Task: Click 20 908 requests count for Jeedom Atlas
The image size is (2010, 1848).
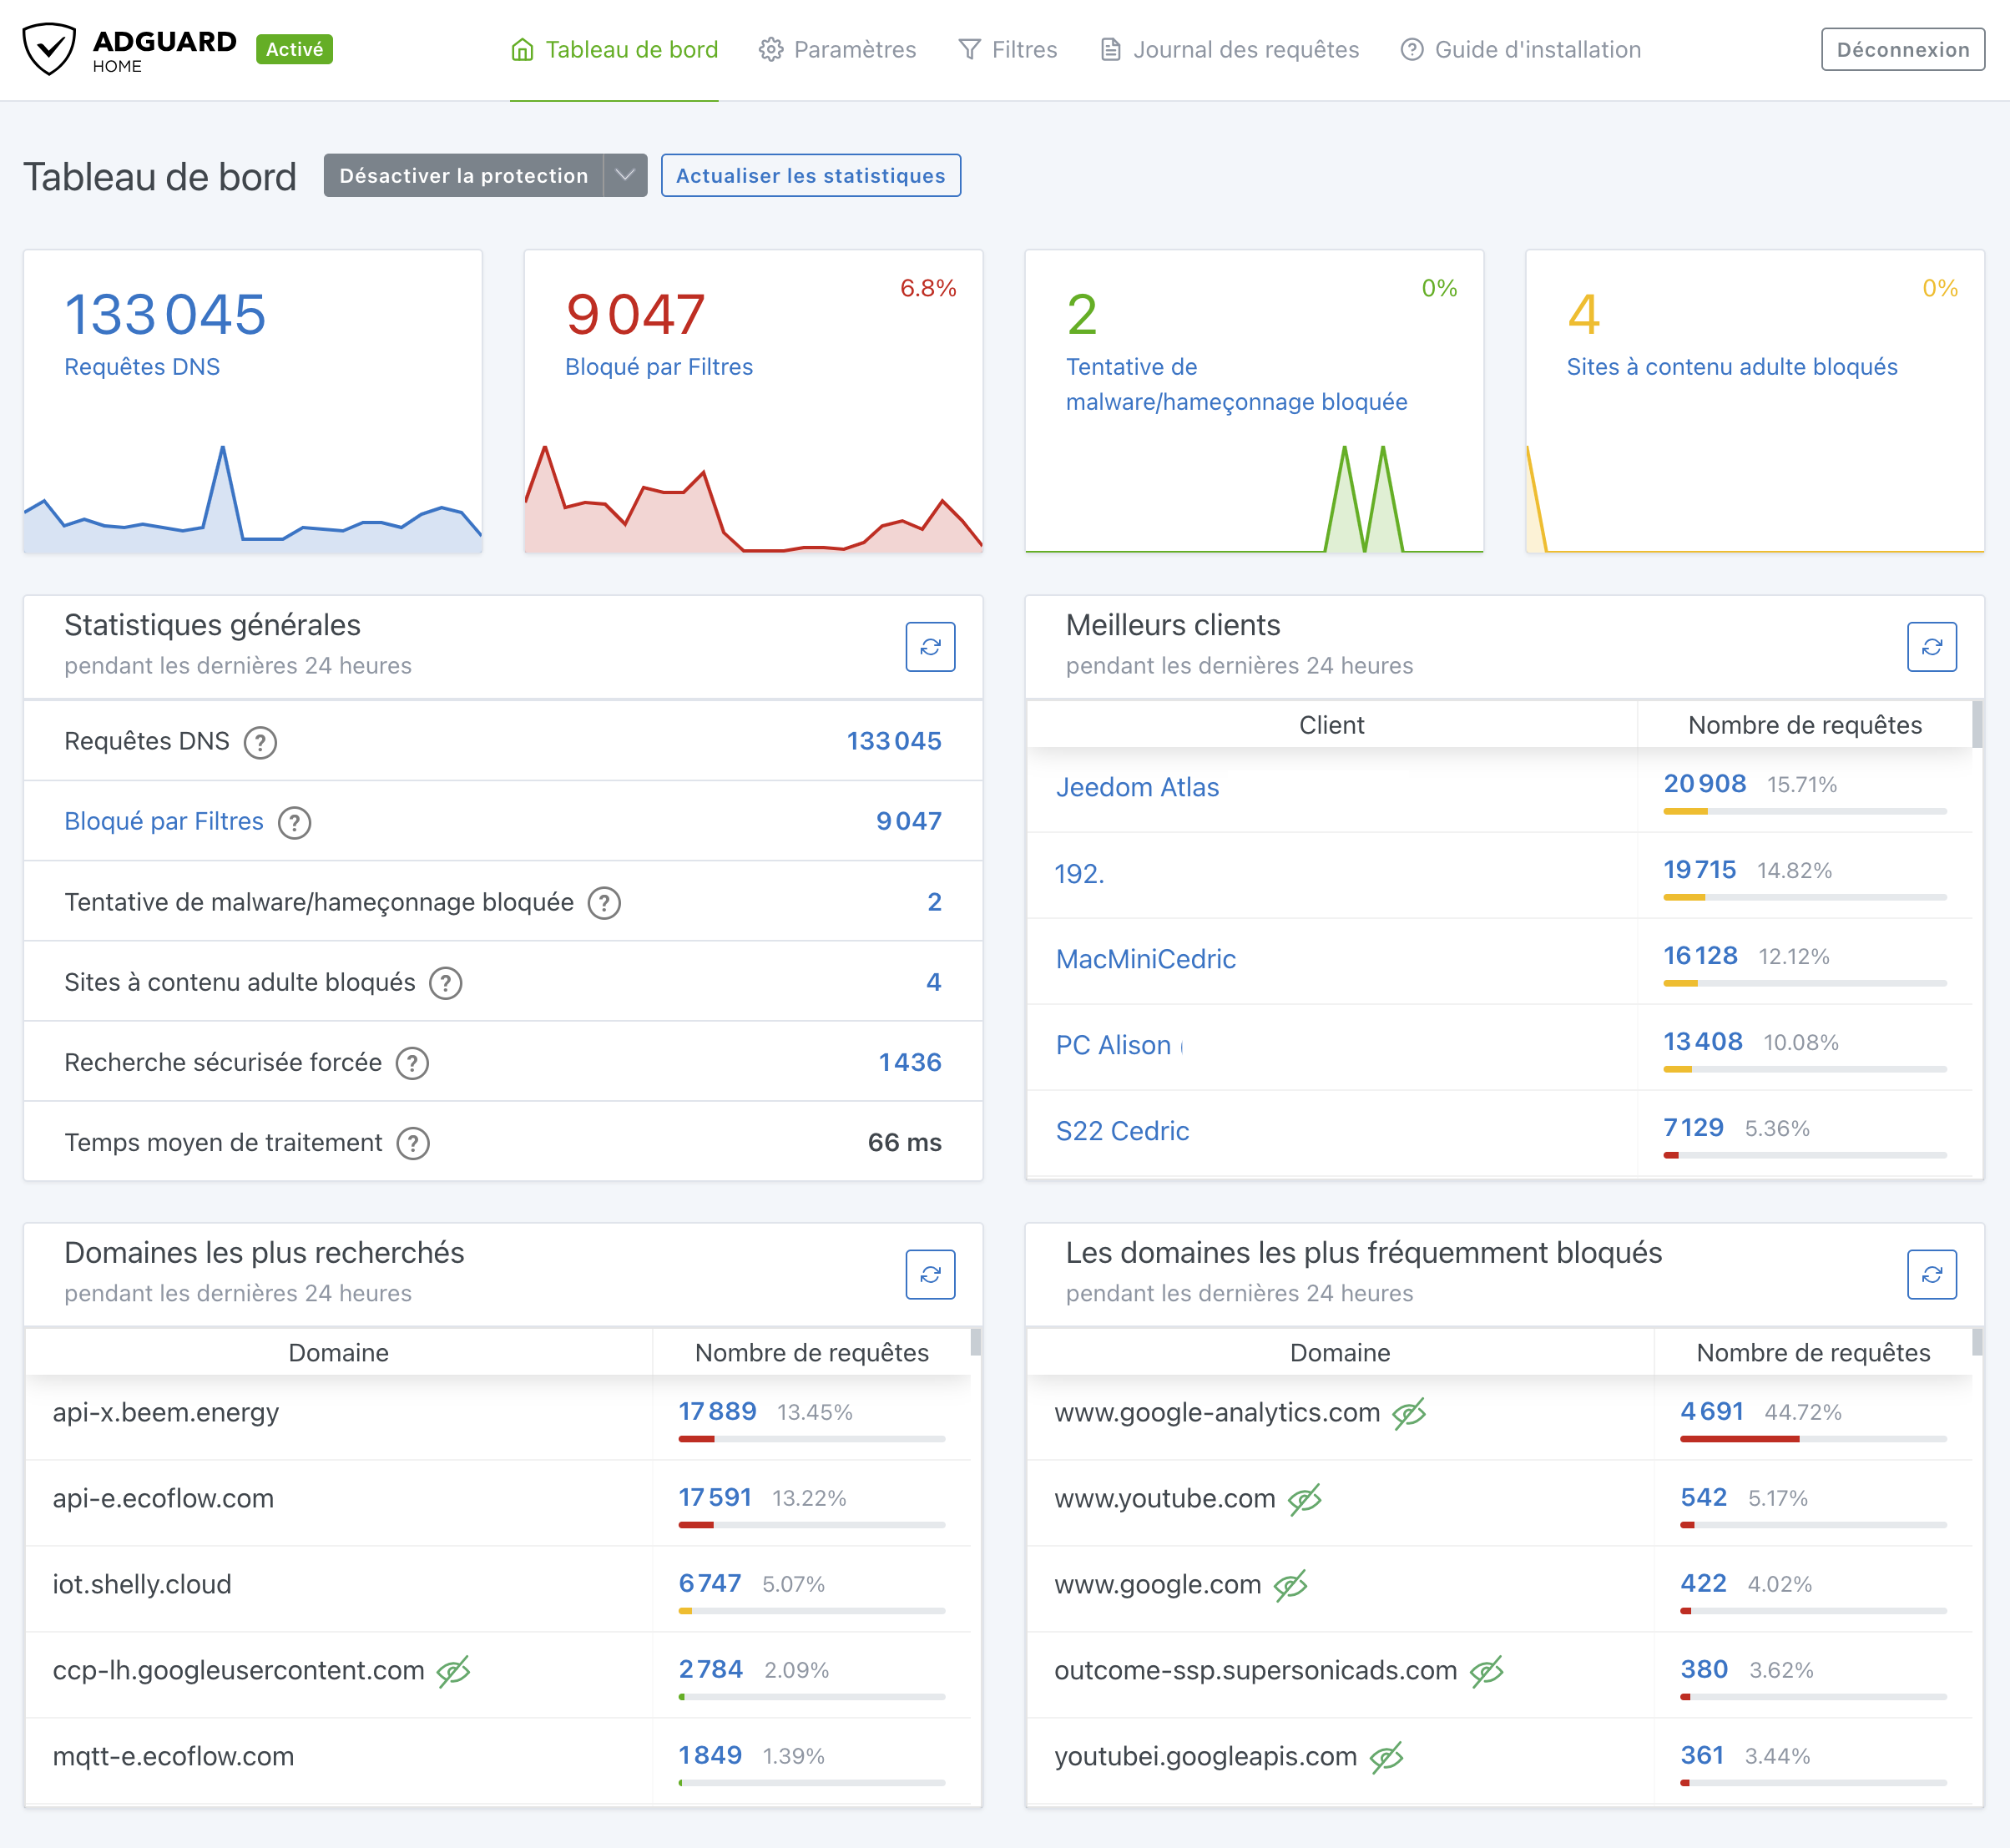Action: point(1704,784)
